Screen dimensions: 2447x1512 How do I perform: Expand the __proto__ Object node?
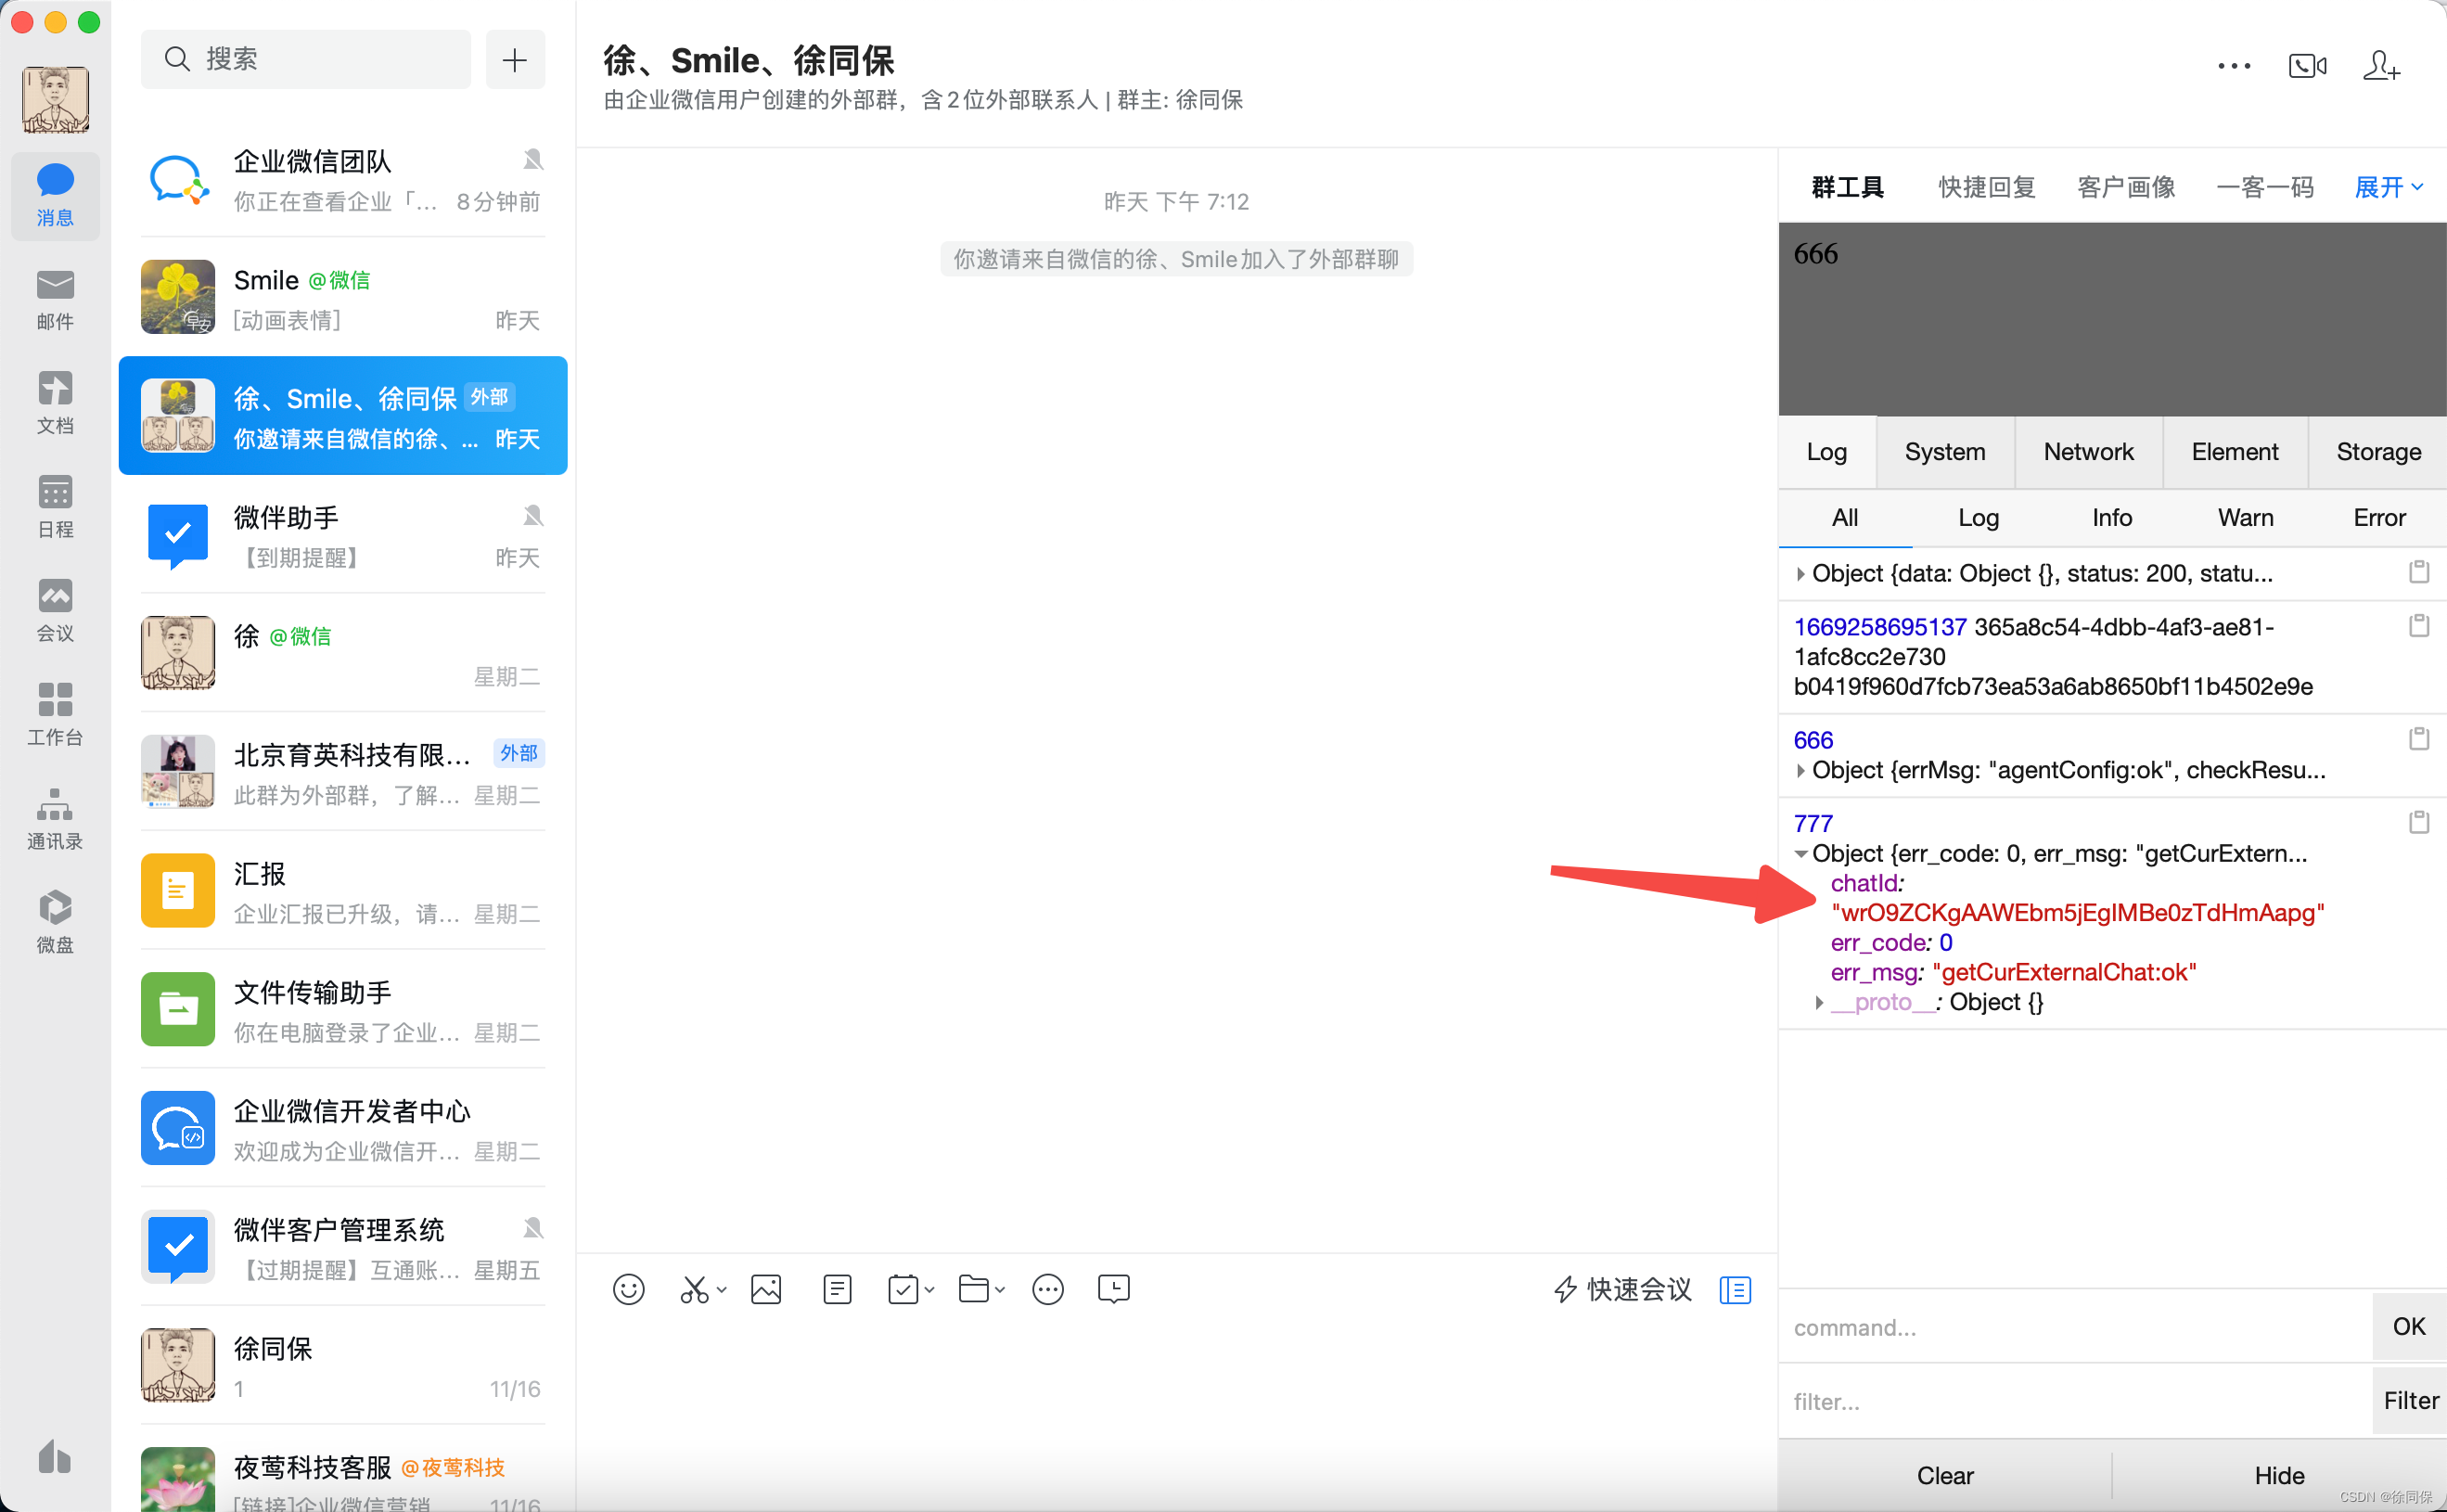(x=1820, y=1003)
